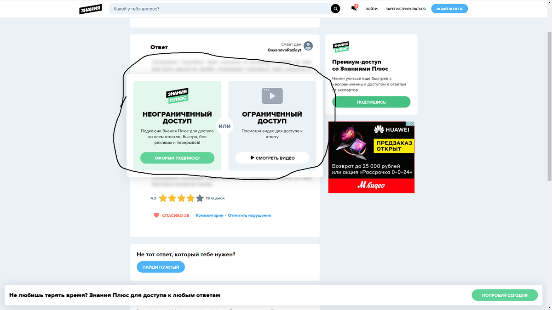This screenshot has height=310, width=552.
Task: Open the ad info icon on Huawei banner
Action: [x=408, y=124]
